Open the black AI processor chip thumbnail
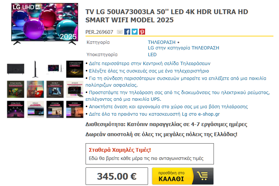The width and height of the screenshot is (279, 186). (x=75, y=69)
